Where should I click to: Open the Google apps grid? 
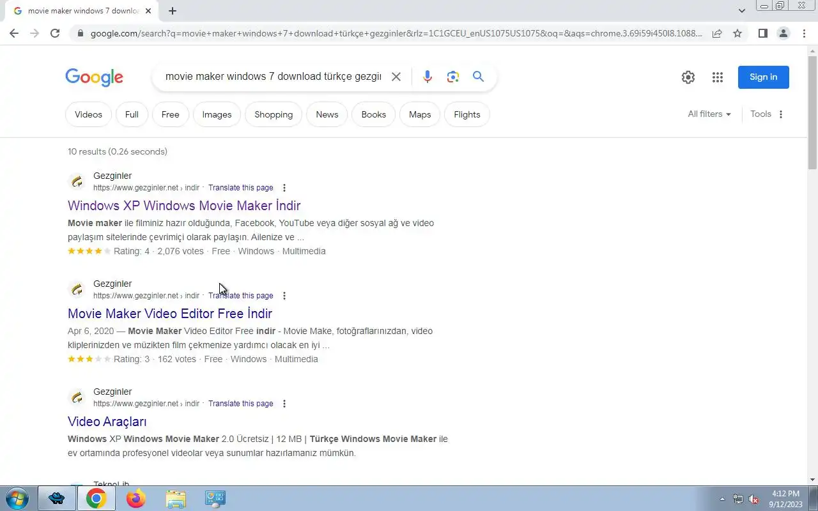(718, 77)
